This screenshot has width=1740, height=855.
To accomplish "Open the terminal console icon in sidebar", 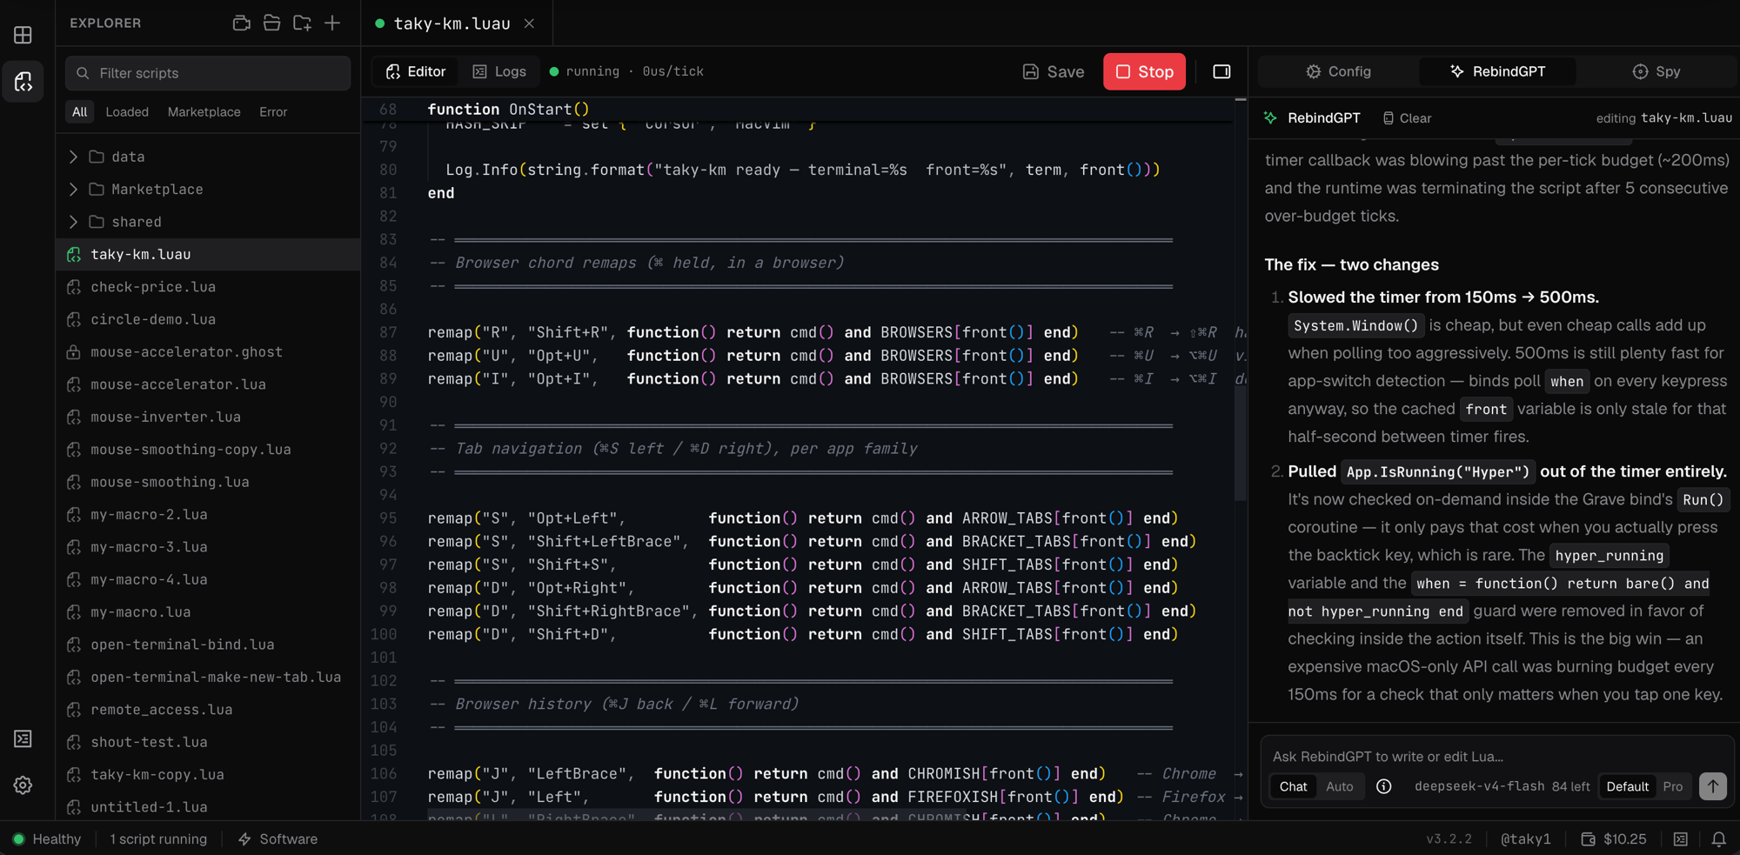I will [x=23, y=738].
